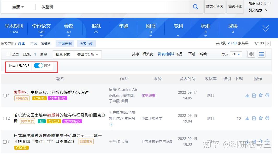This screenshot has height=156, width=278.
Task: Switch to list view layout
Action: coord(262,54)
